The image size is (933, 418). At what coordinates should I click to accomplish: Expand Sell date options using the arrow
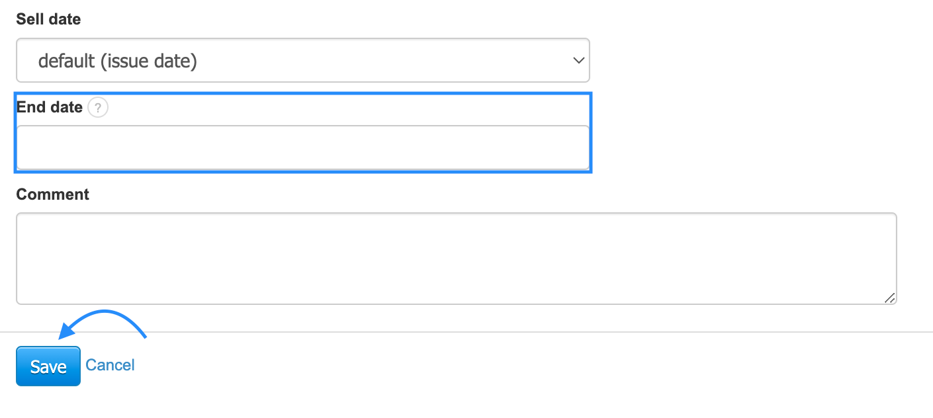578,60
